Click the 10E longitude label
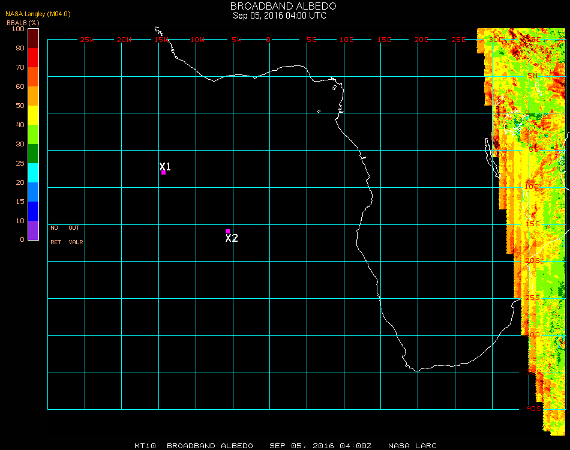This screenshot has width=570, height=450. pyautogui.click(x=346, y=40)
